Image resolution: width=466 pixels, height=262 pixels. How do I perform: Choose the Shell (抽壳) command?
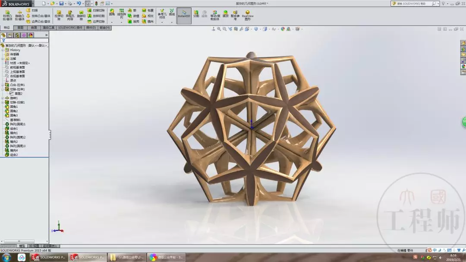[133, 22]
